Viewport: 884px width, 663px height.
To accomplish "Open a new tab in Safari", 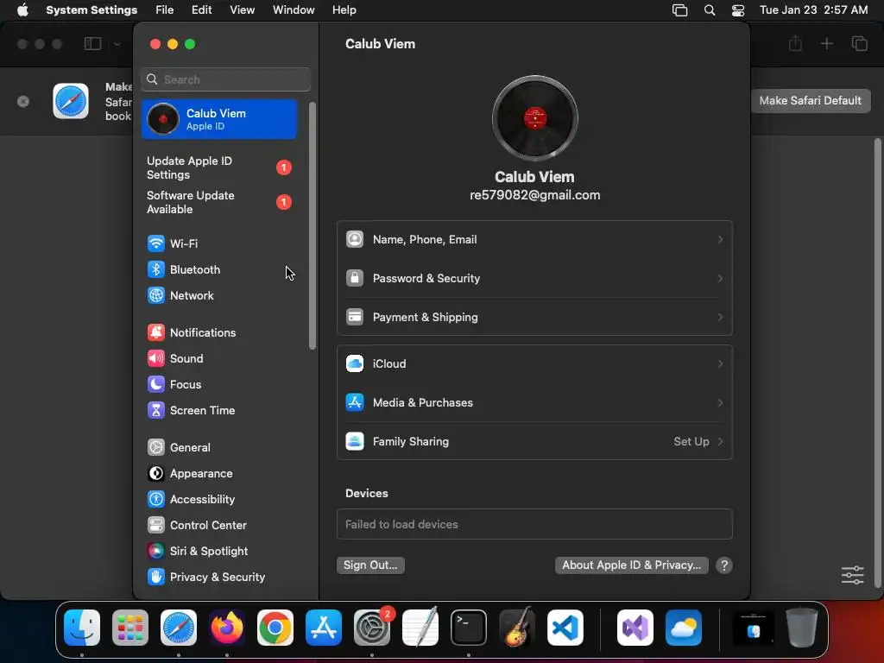I will pyautogui.click(x=826, y=43).
